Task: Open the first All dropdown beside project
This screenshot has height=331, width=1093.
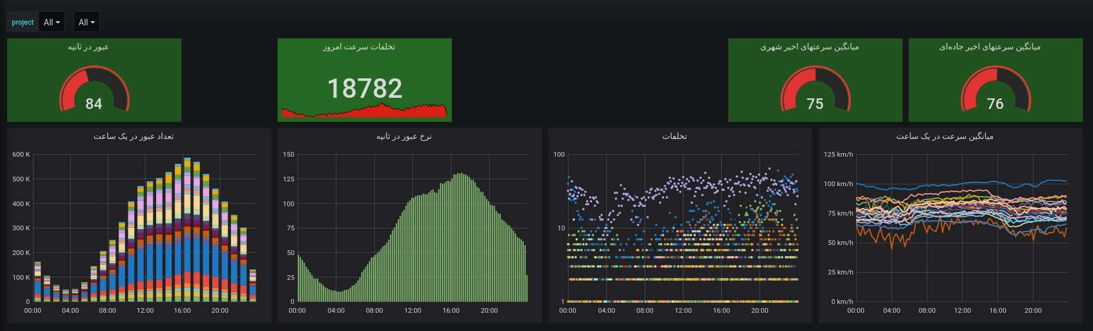Action: click(x=52, y=22)
